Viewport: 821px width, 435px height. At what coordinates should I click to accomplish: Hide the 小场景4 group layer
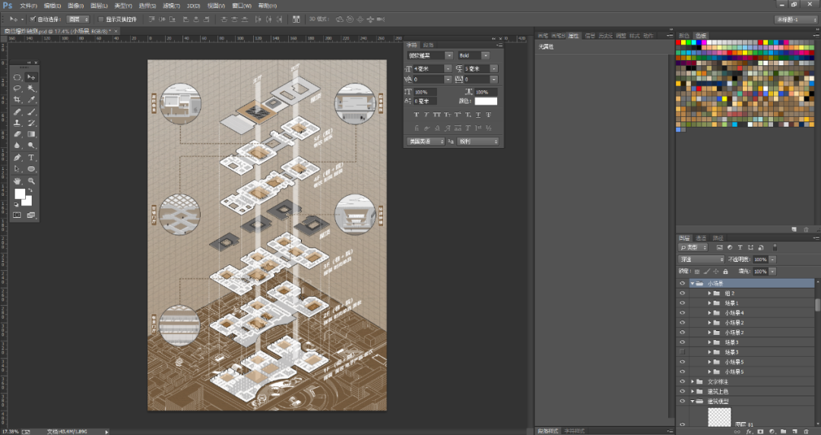click(682, 313)
